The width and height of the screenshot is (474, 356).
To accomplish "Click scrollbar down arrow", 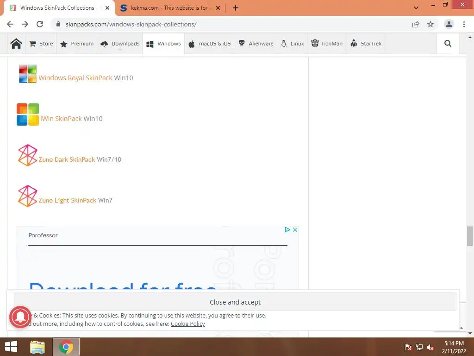I will click(470, 333).
